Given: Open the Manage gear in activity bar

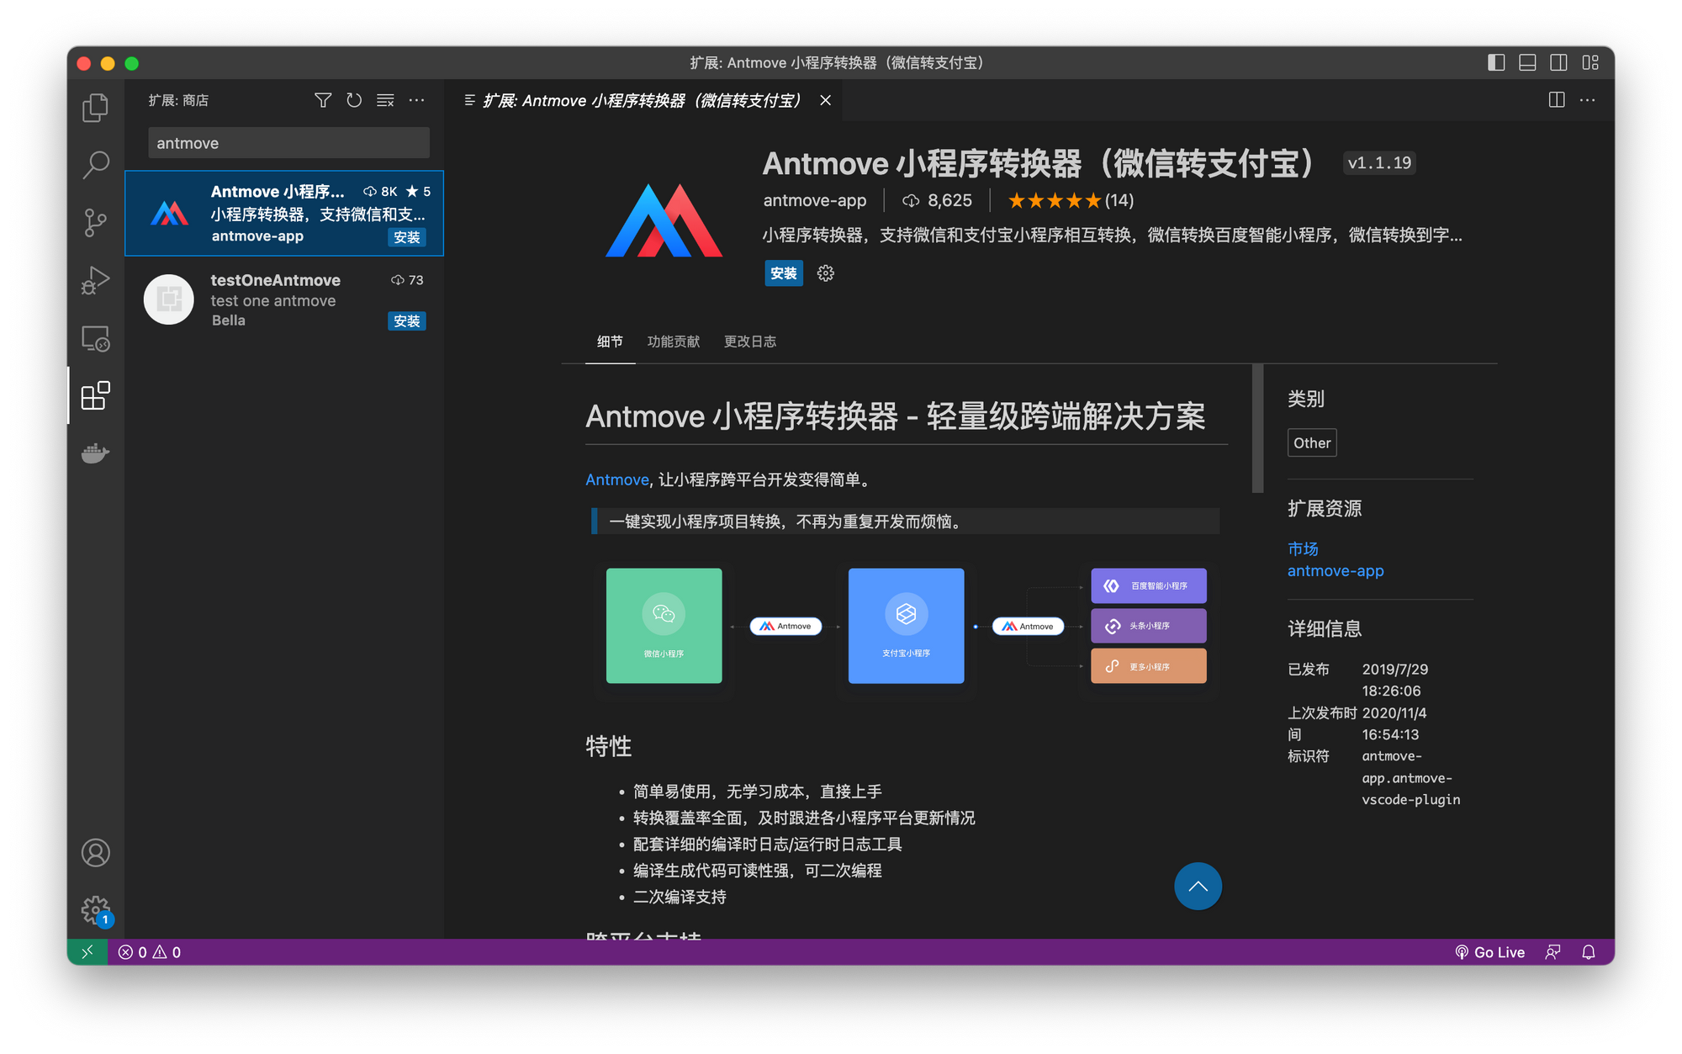Looking at the screenshot, I should pyautogui.click(x=96, y=909).
